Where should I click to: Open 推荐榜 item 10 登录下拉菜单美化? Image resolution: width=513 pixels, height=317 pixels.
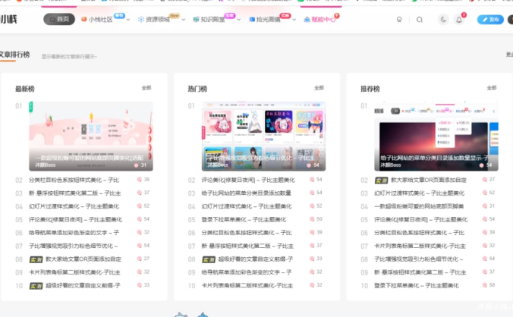[x=417, y=285]
